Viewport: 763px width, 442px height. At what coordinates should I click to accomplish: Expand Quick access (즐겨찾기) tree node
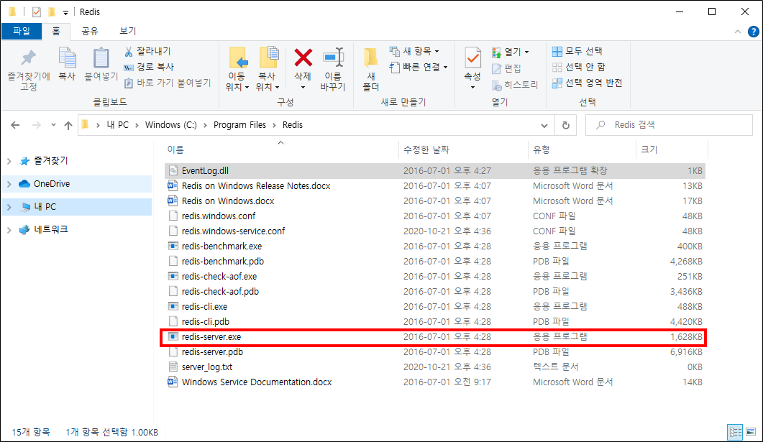pyautogui.click(x=9, y=161)
